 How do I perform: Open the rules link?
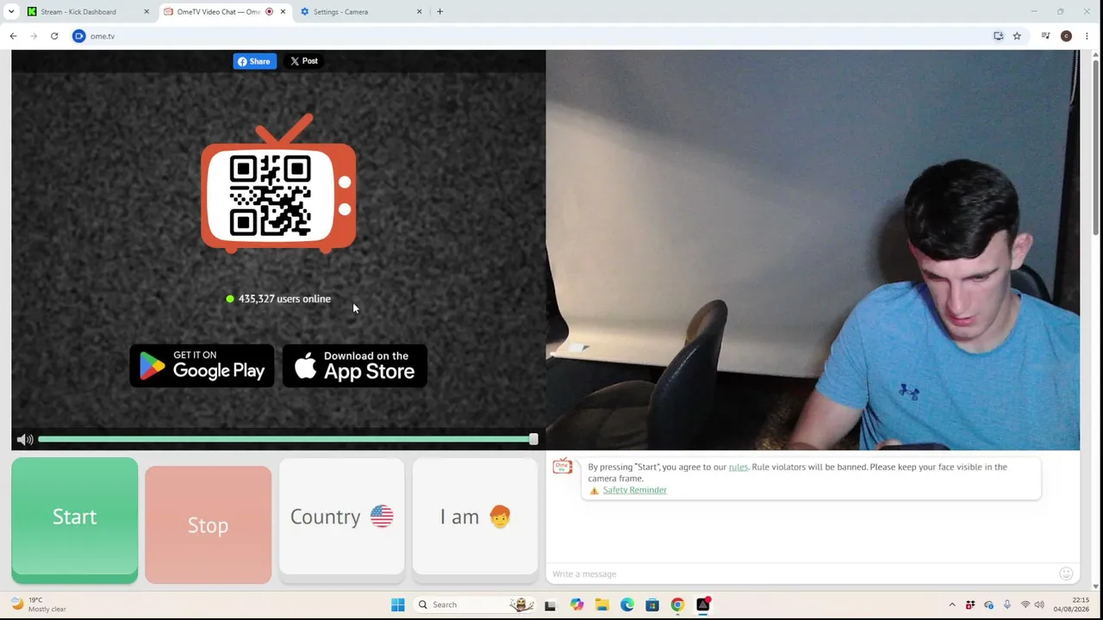click(x=738, y=467)
